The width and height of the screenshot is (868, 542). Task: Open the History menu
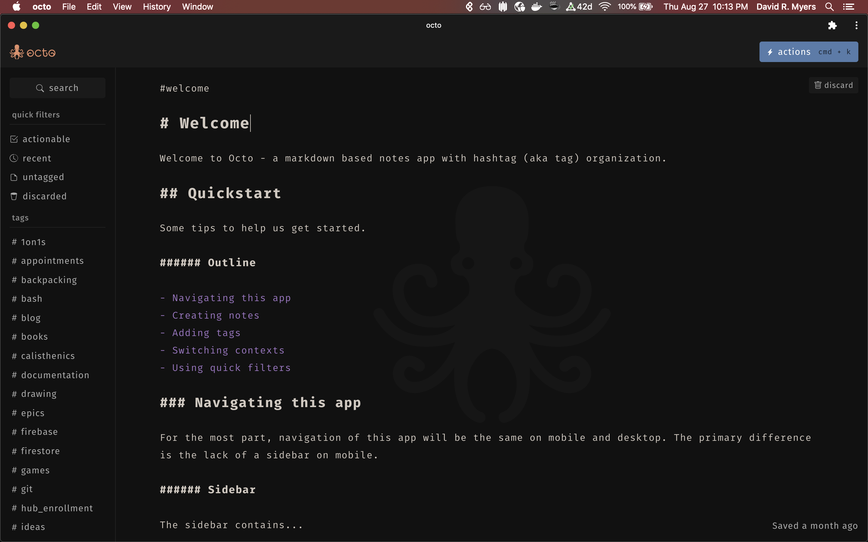tap(157, 6)
